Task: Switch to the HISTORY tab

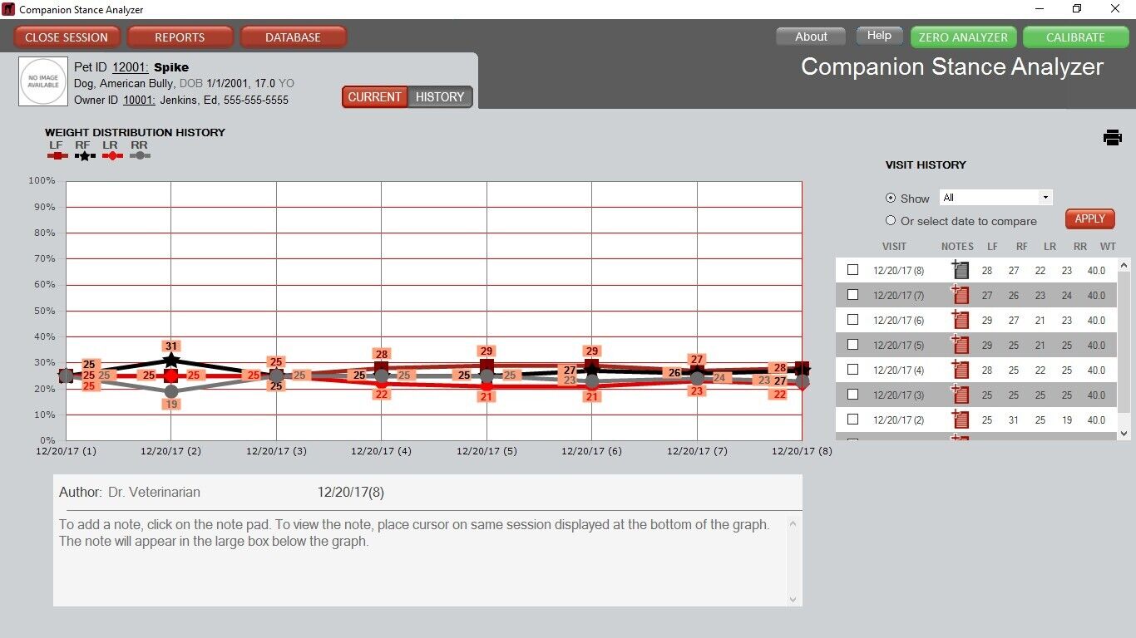Action: (x=440, y=97)
